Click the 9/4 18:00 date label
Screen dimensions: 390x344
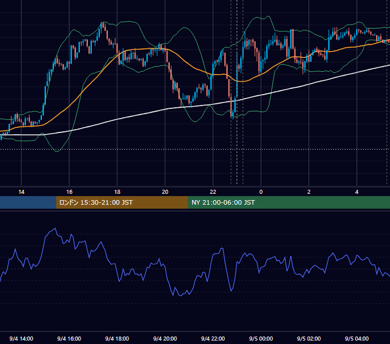point(117,338)
